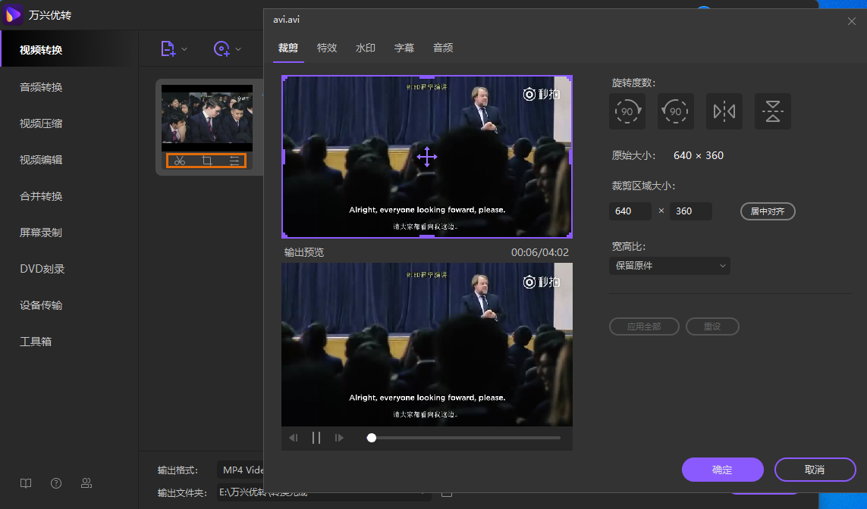Click the 居中对齐 center align button
The image size is (867, 509).
[768, 211]
